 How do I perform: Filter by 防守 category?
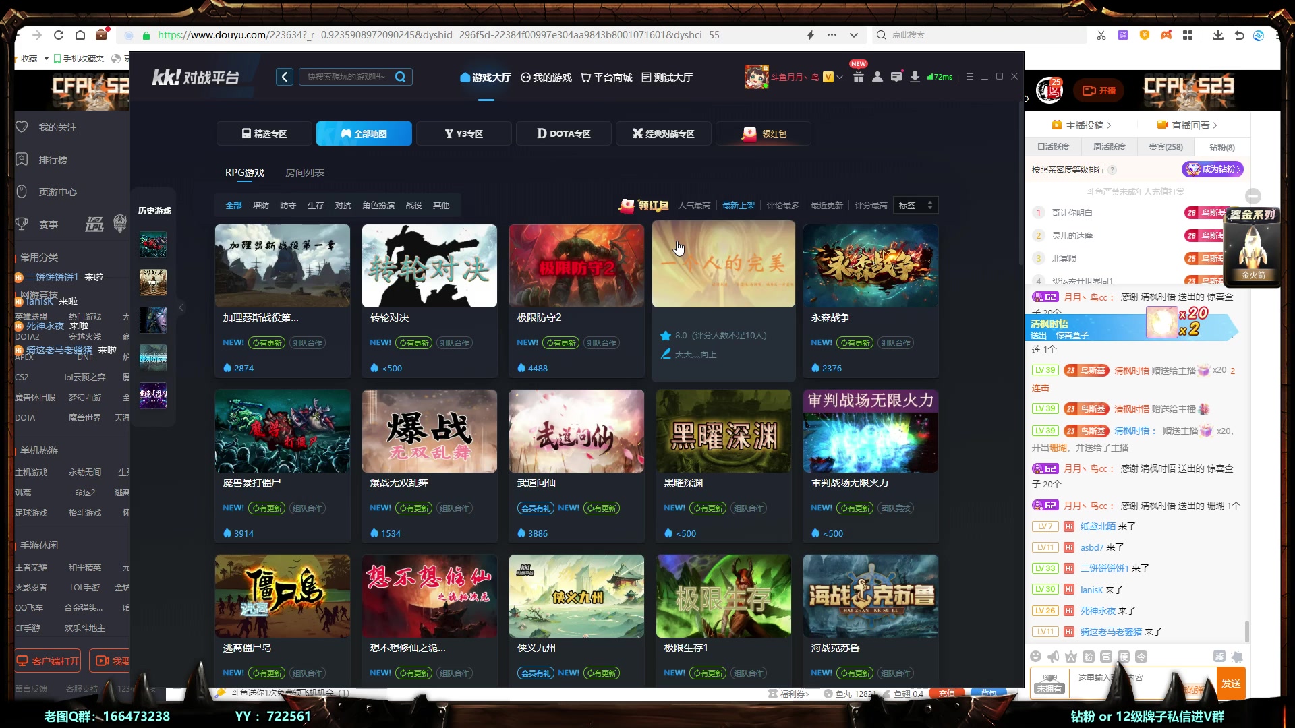(288, 205)
